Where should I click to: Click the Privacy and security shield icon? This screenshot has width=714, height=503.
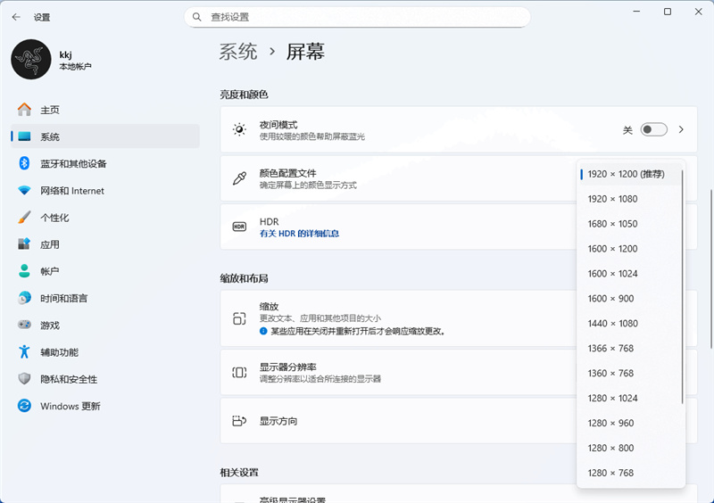(24, 379)
